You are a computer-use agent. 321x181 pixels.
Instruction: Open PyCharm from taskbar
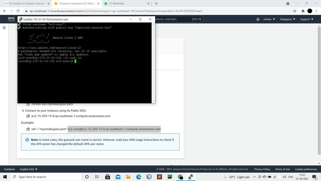170,177
